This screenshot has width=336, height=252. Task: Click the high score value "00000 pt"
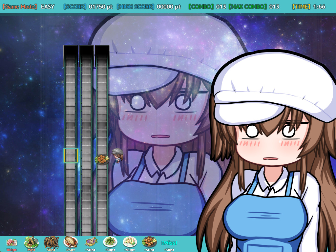[x=169, y=7]
